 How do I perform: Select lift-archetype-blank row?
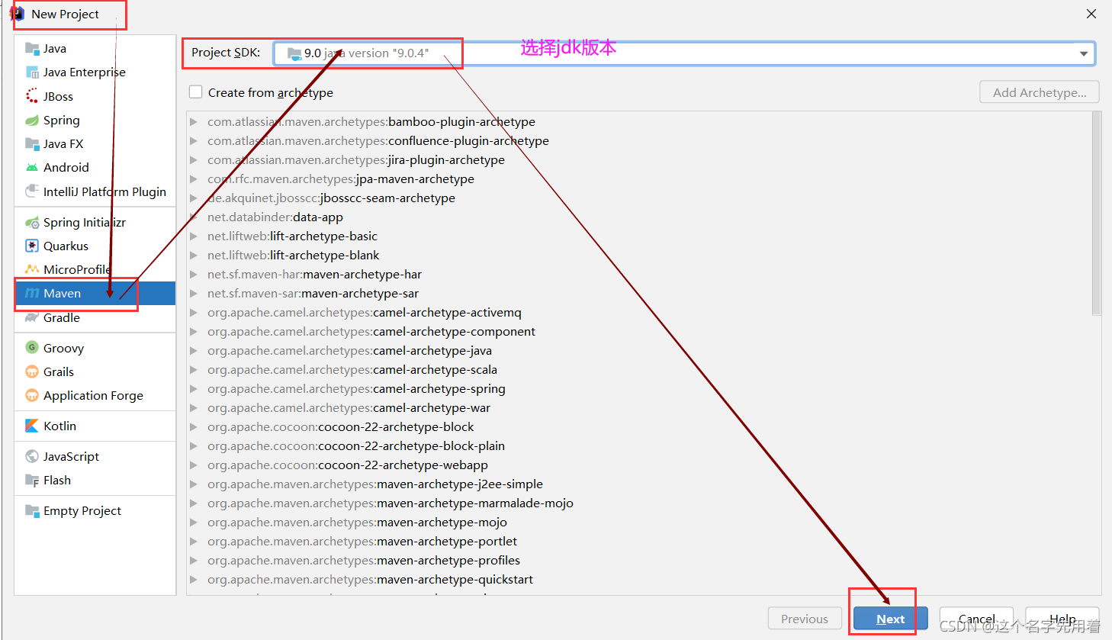coord(639,255)
